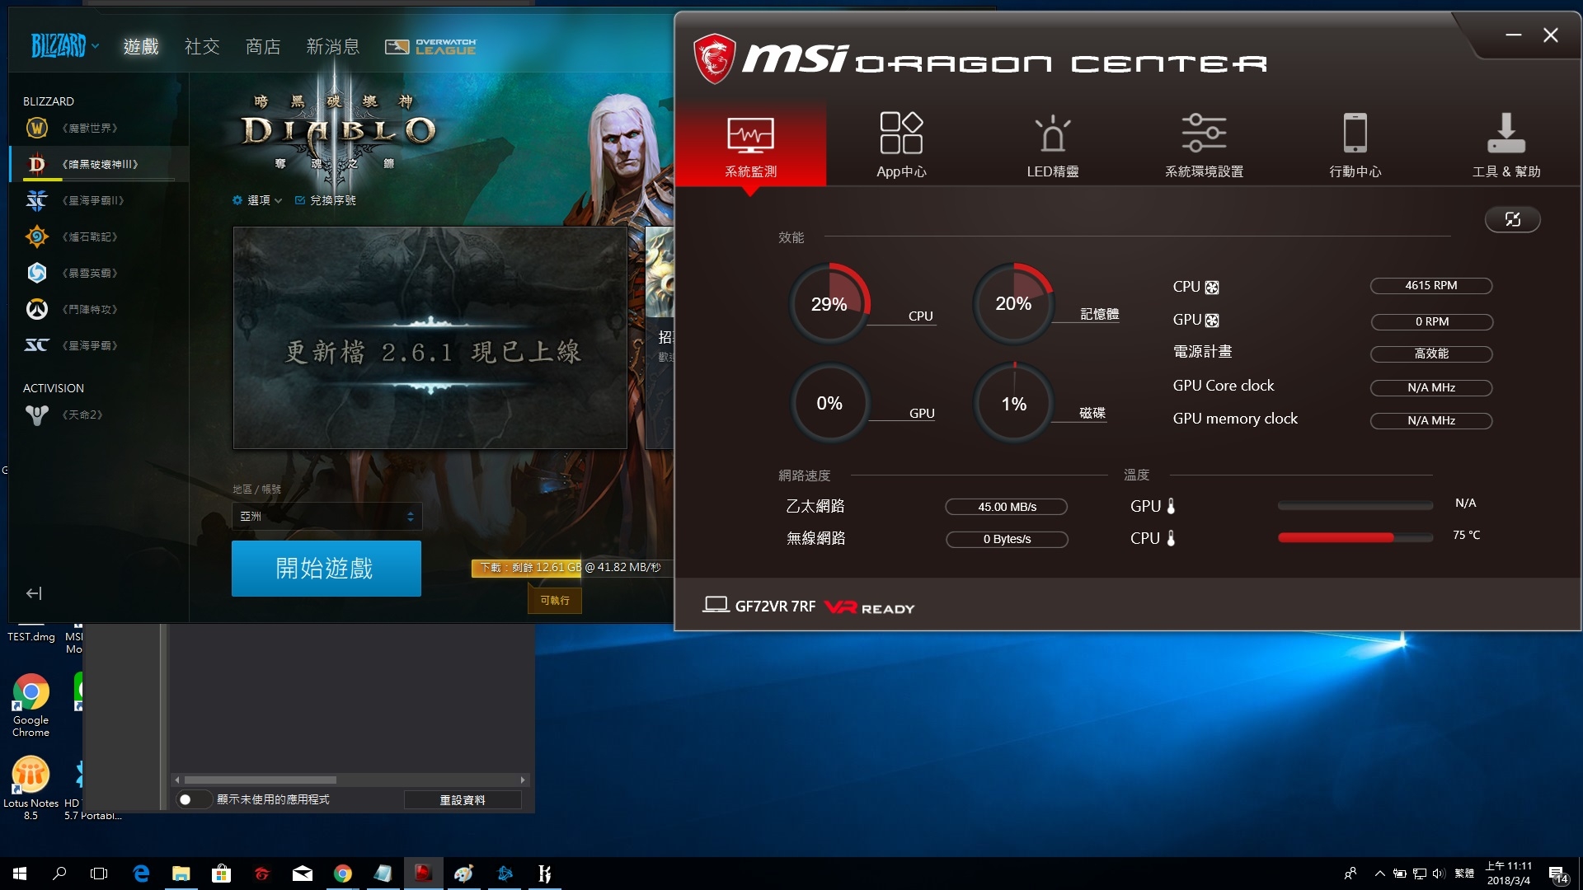
Task: Click the GPU usage 0% gauge
Action: pyautogui.click(x=829, y=403)
